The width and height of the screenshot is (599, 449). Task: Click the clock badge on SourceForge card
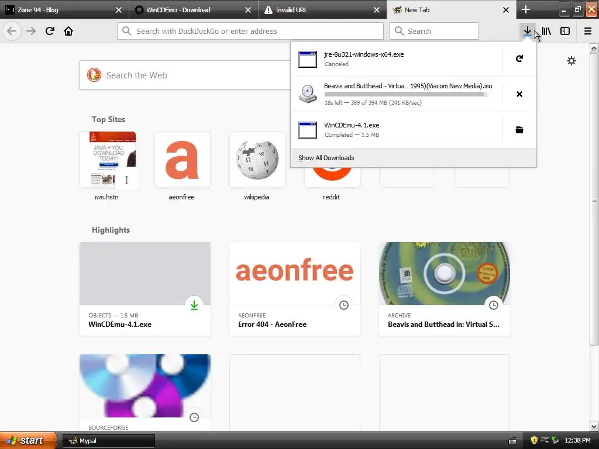click(x=194, y=417)
